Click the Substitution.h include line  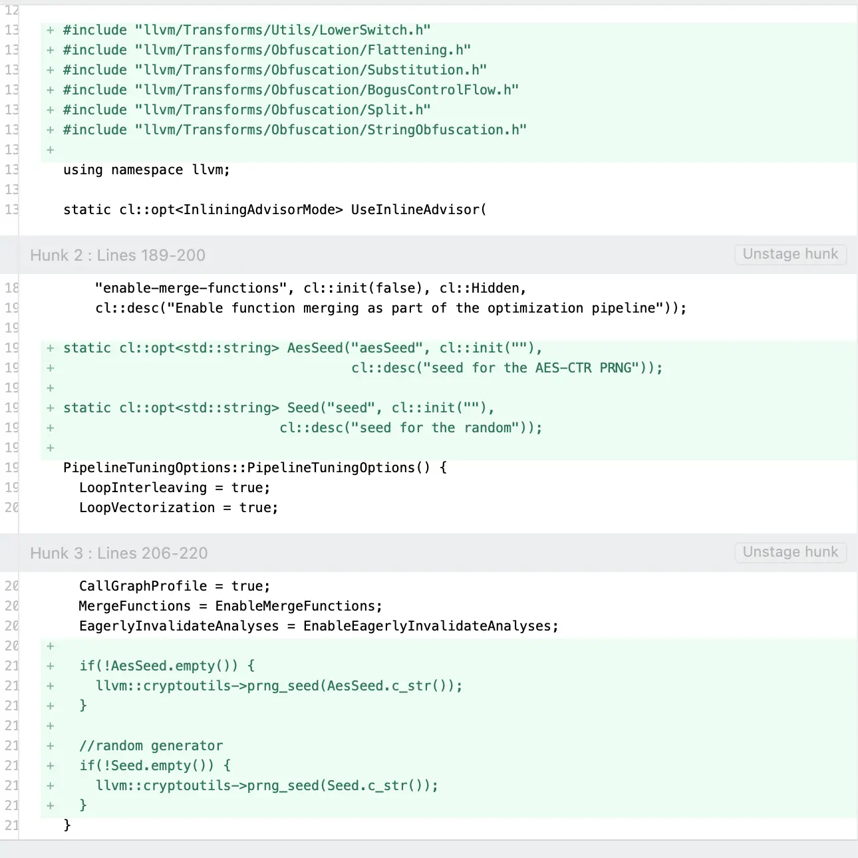pyautogui.click(x=275, y=70)
